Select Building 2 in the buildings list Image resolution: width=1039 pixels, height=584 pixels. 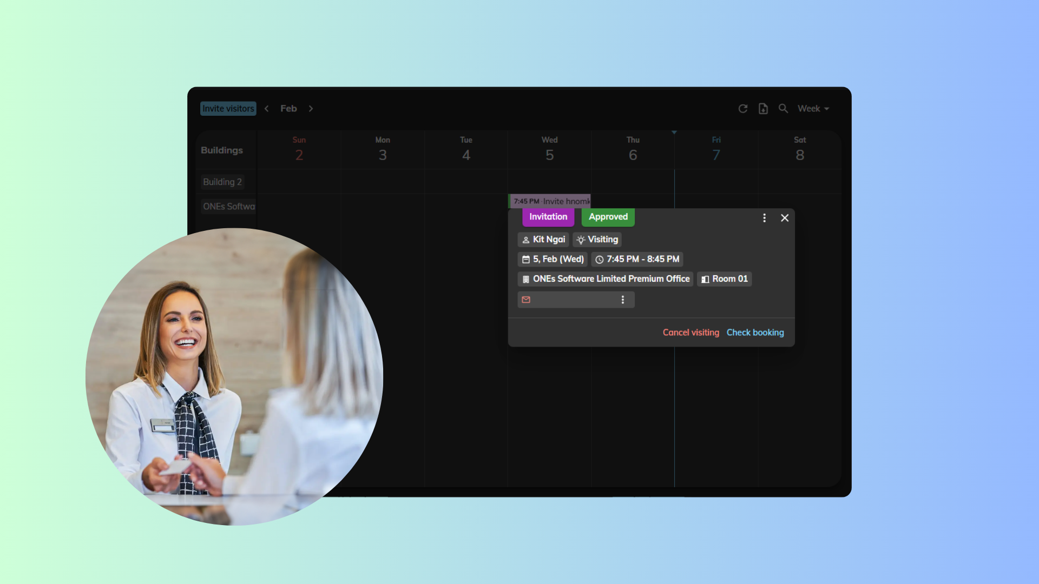[222, 182]
